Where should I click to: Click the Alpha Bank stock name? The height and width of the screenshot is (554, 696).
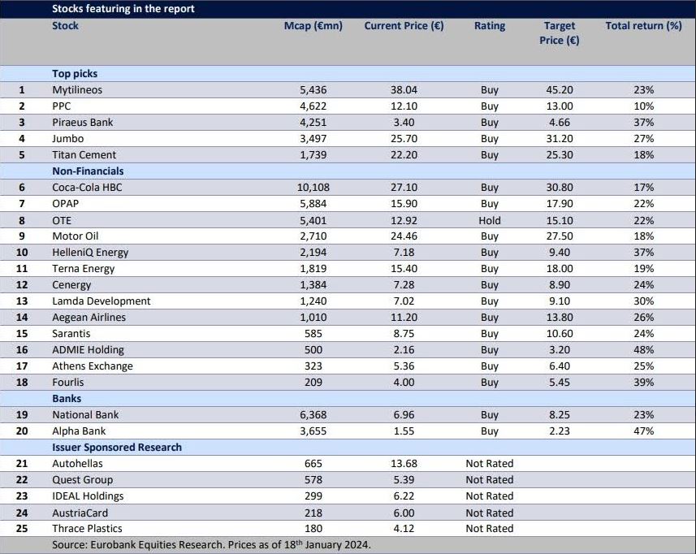(x=79, y=431)
